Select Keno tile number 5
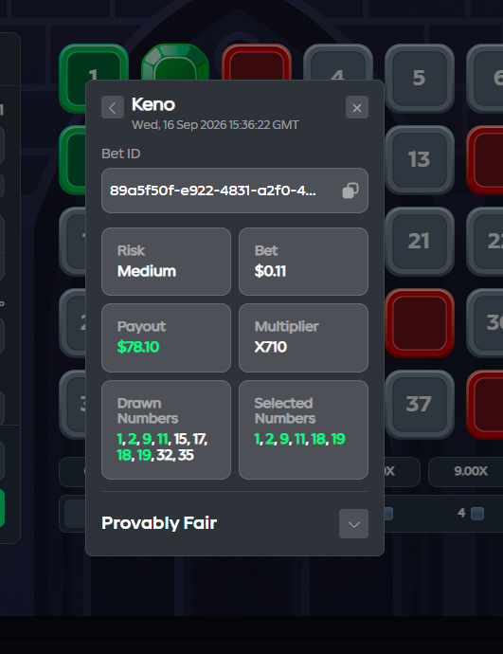The width and height of the screenshot is (503, 654). tap(420, 78)
